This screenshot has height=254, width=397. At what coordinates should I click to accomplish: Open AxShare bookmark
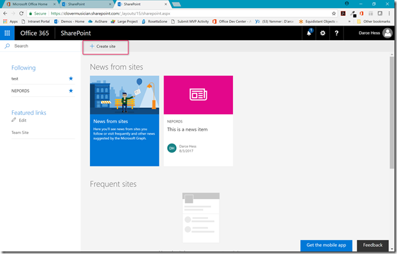point(98,22)
